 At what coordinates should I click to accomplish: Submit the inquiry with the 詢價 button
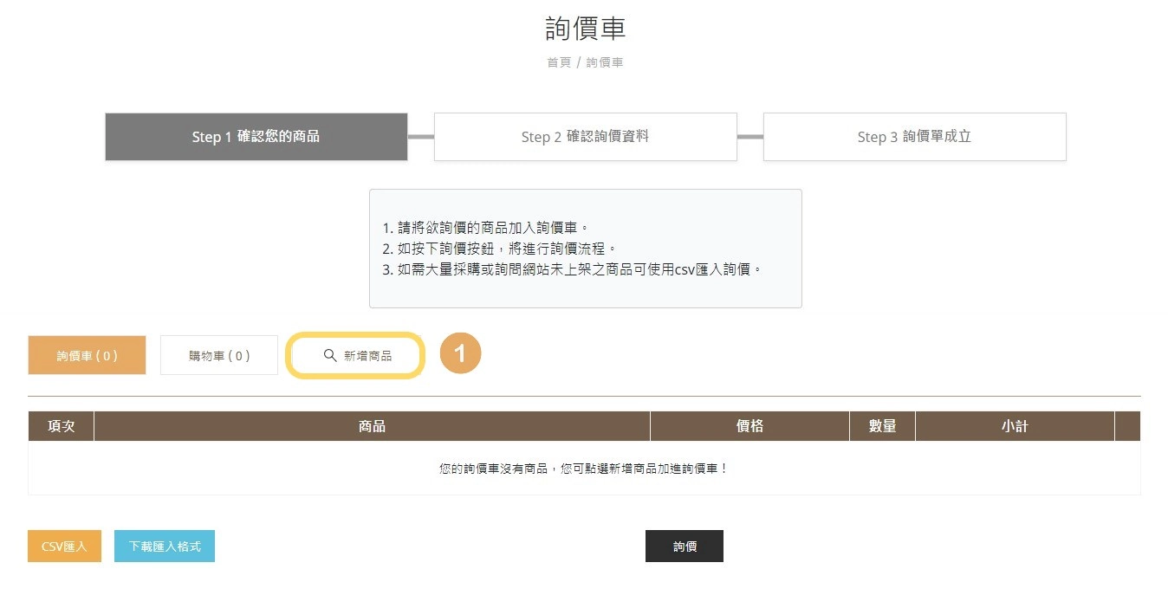point(684,546)
